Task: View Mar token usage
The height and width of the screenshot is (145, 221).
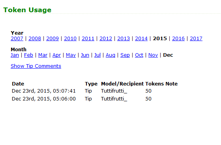Action: [43, 55]
